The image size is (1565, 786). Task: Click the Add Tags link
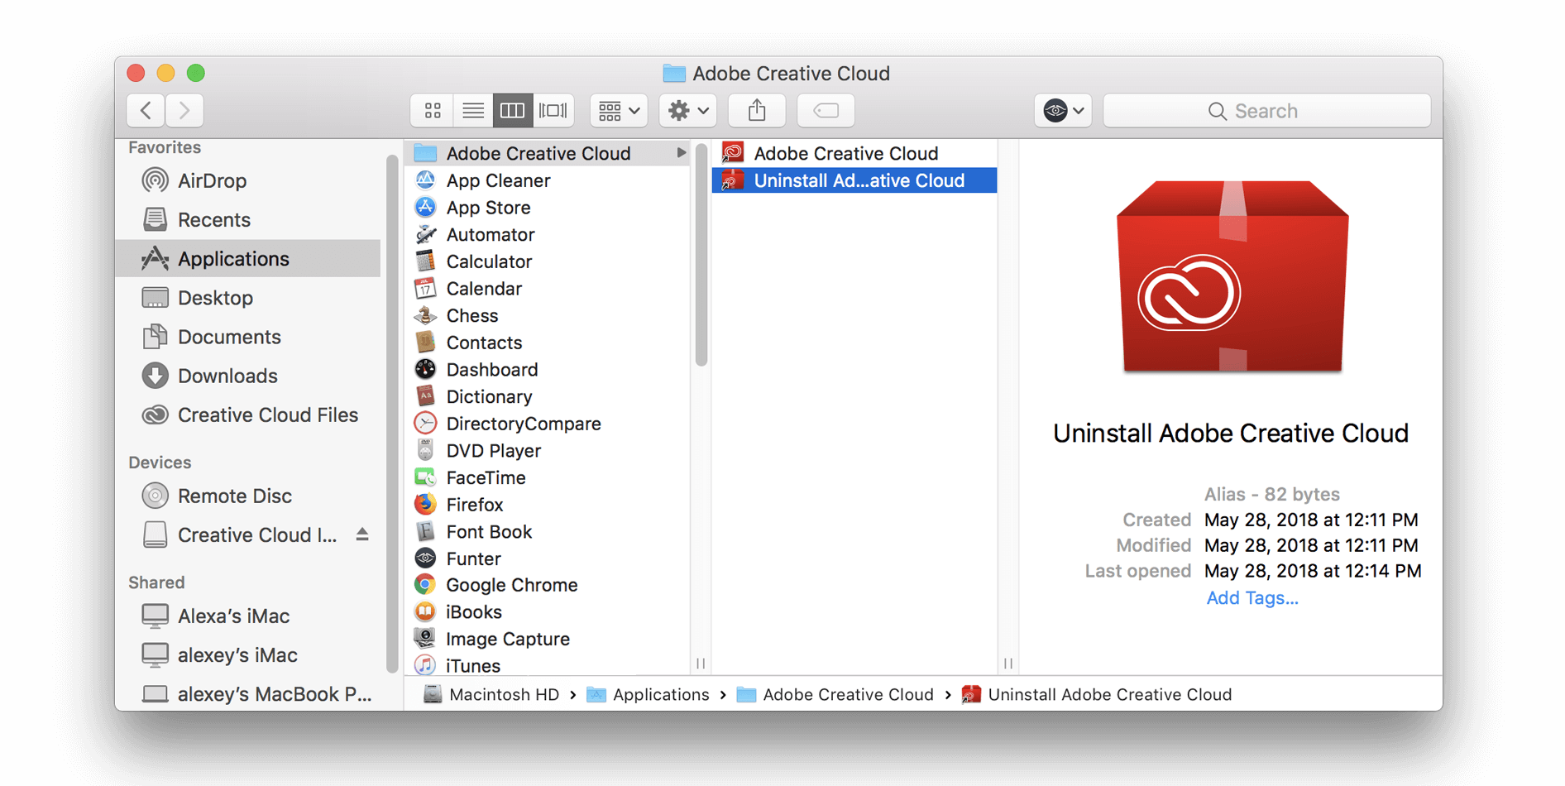(x=1252, y=597)
